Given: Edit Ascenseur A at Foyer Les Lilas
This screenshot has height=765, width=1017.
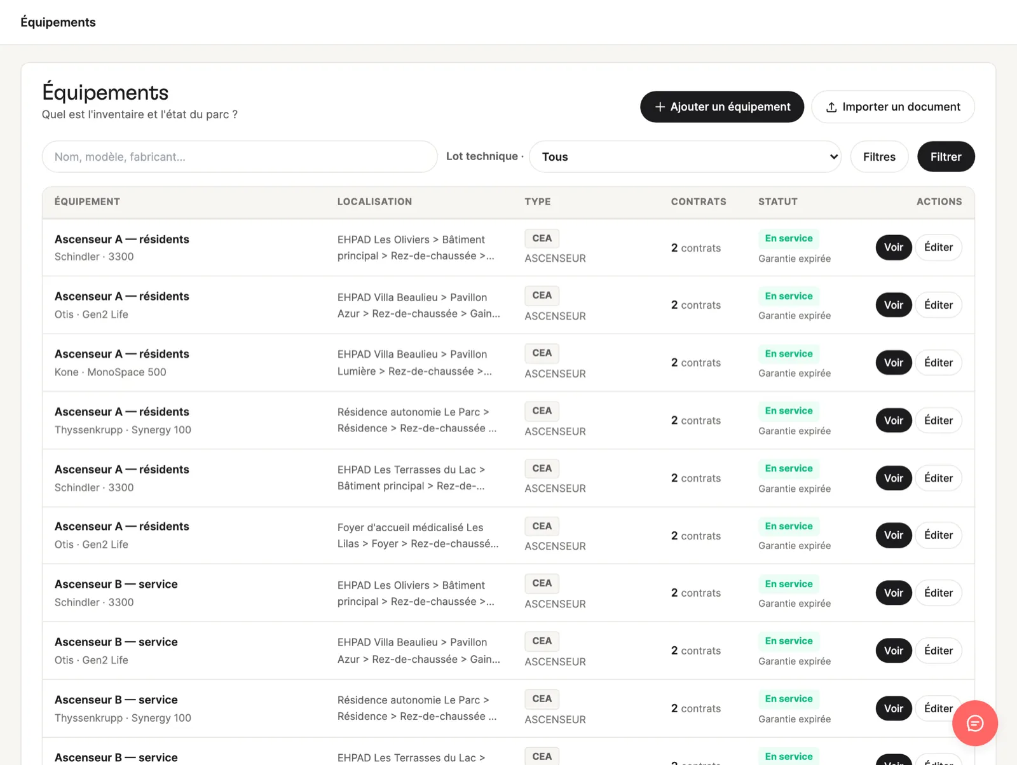Looking at the screenshot, I should (x=938, y=535).
